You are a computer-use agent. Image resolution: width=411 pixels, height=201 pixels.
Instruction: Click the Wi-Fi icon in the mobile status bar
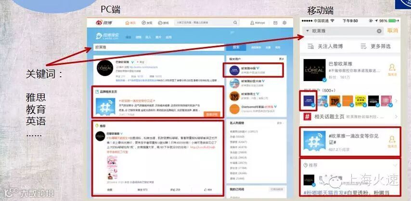click(332, 21)
